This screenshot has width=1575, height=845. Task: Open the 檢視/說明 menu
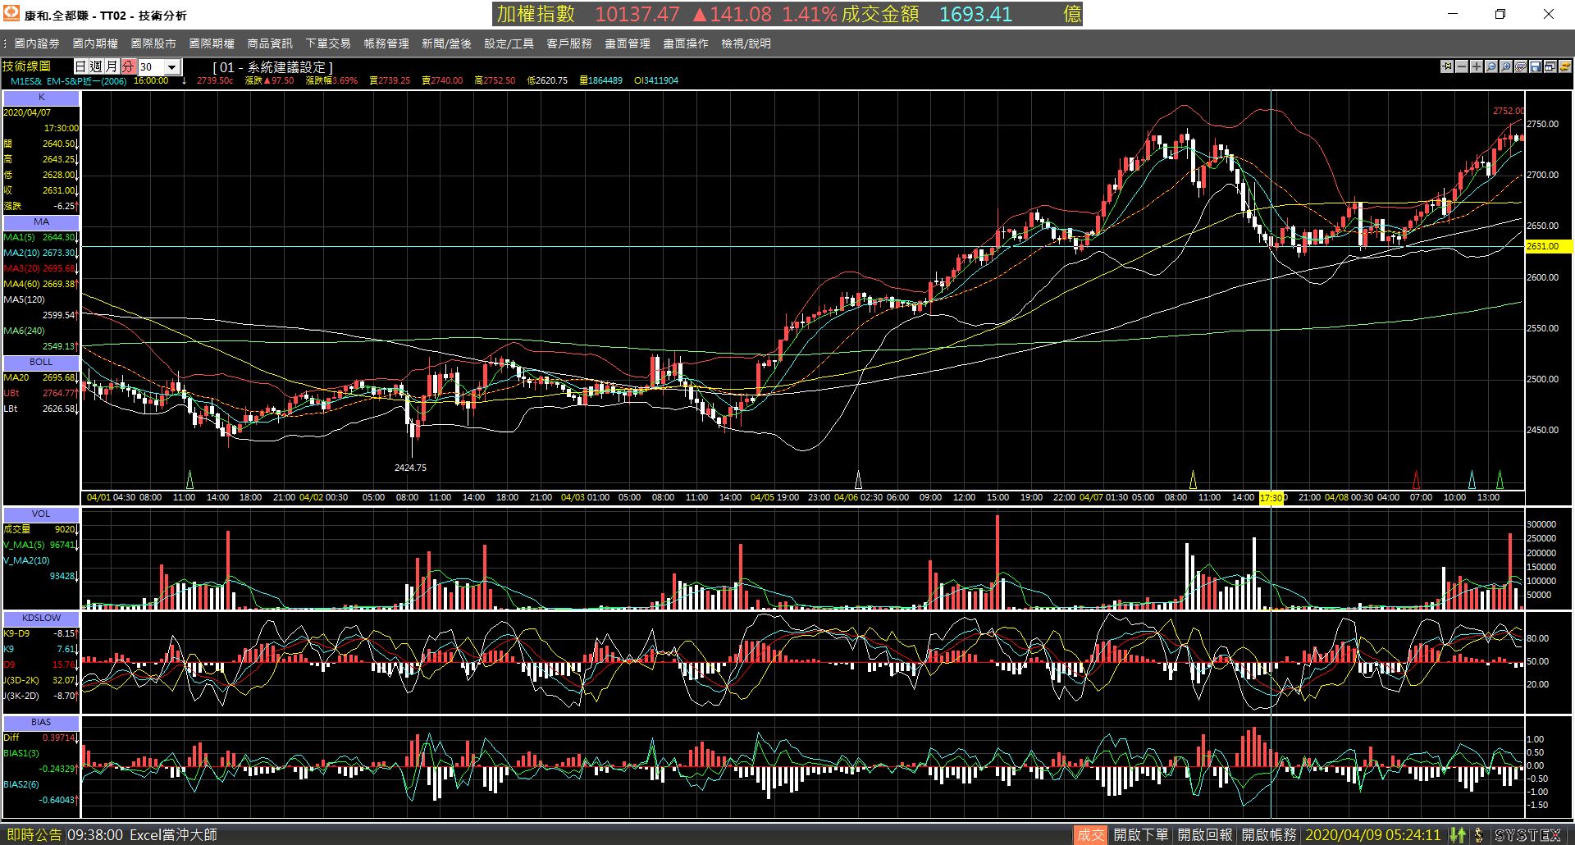(x=746, y=43)
